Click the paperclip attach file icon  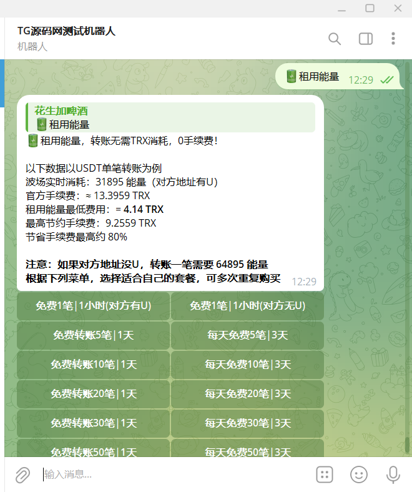click(22, 475)
